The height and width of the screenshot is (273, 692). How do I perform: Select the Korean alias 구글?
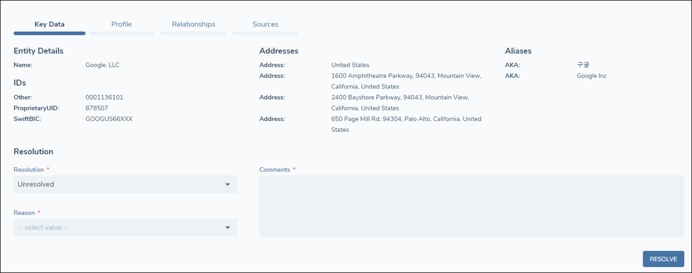[x=583, y=65]
